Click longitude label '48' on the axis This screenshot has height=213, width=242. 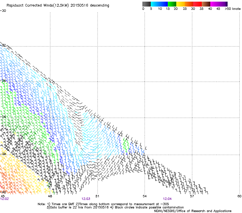tap(50, 196)
